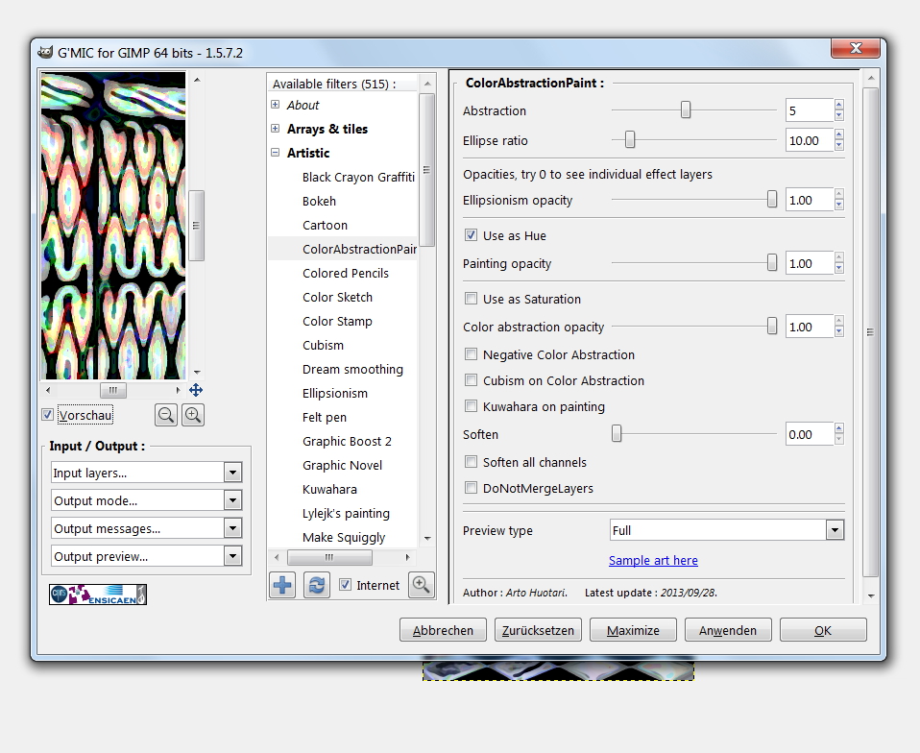Click the filter preview thumbnail
Screen dimensions: 920x753
tap(113, 226)
